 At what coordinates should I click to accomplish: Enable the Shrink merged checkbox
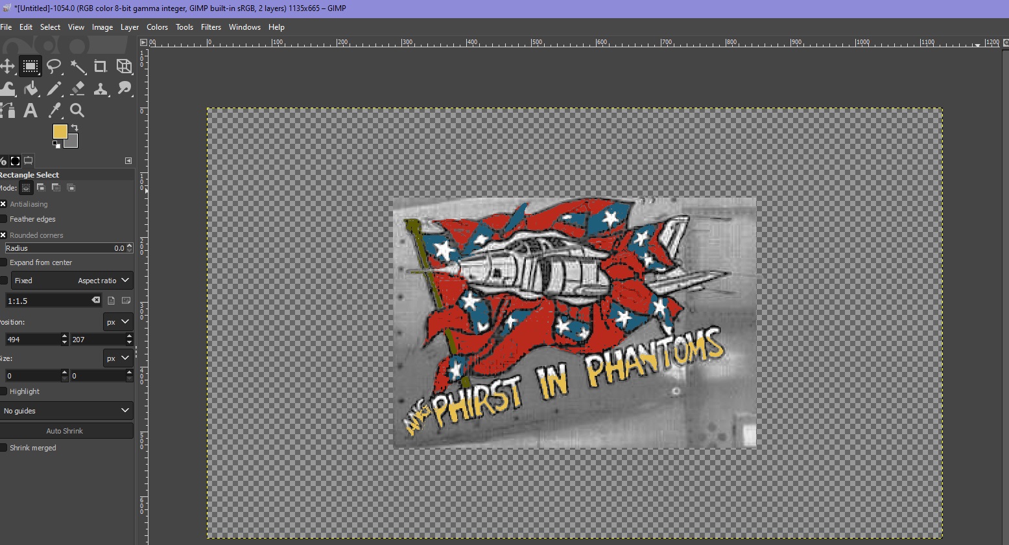(3, 448)
